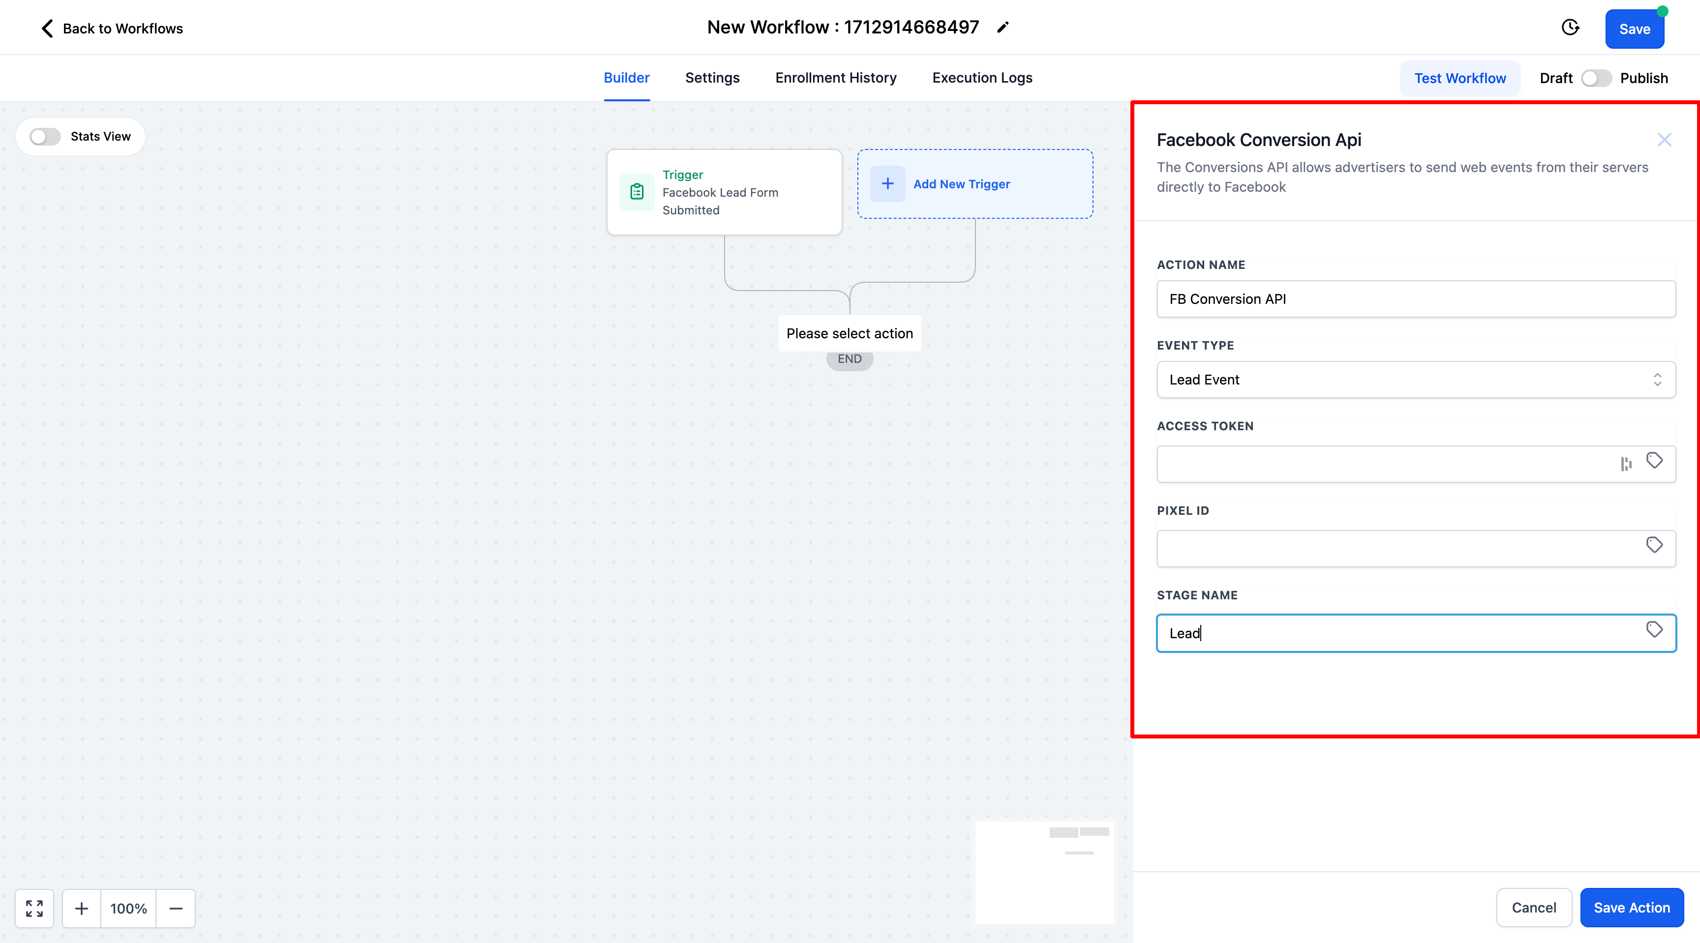Zoom out with the minus icon

pyautogui.click(x=176, y=908)
